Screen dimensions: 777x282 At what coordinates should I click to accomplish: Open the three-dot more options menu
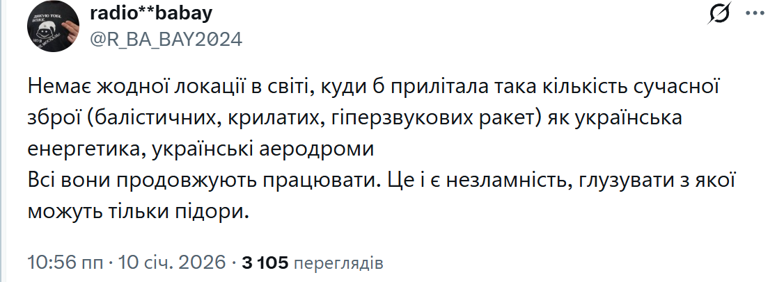coord(754,14)
